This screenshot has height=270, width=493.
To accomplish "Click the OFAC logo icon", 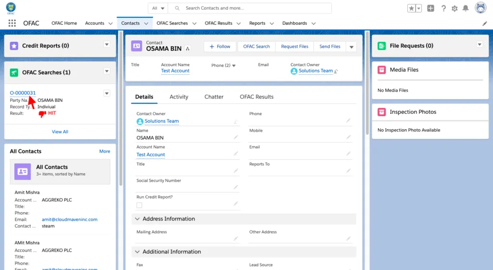I will [x=11, y=8].
